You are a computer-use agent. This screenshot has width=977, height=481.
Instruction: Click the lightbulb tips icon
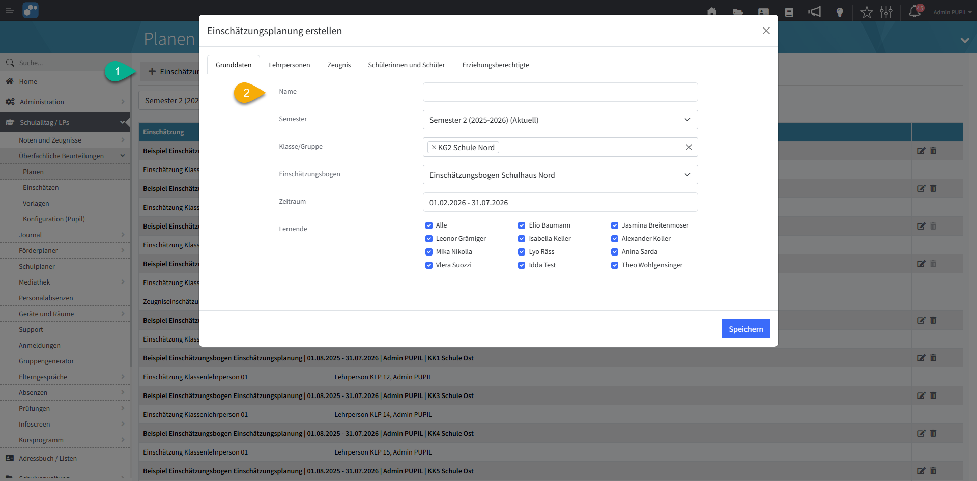840,12
